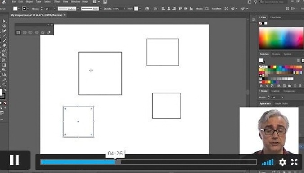Pick a color from the Color spectrum
Image resolution: width=304 pixels, height=173 pixels.
coord(281,38)
